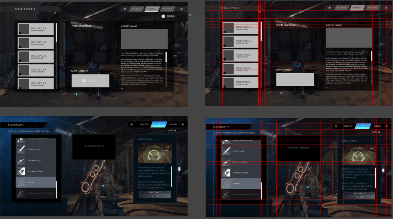Click the Elemental Shot icon in red-grid Blacksmith mockup
The image size is (393, 219).
click(226, 162)
